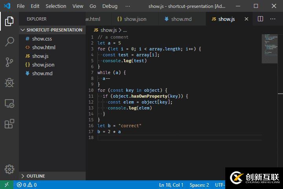Viewport: 283px width, 189px height.
Task: Open the Edit menu
Action: pyautogui.click(x=35, y=6)
